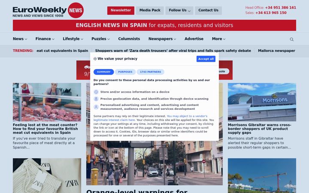Expand the Finance dropdown menu
Viewport: 309px width, 193px height.
[x=45, y=39]
